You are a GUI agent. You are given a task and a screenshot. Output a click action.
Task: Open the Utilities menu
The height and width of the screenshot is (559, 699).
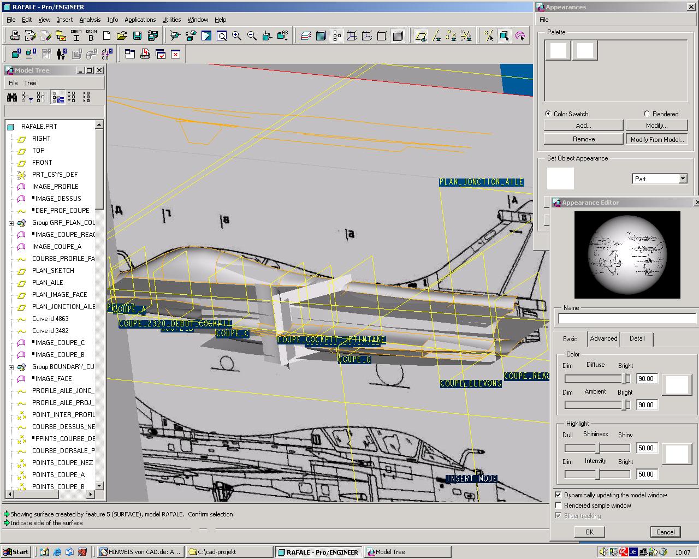pos(171,20)
